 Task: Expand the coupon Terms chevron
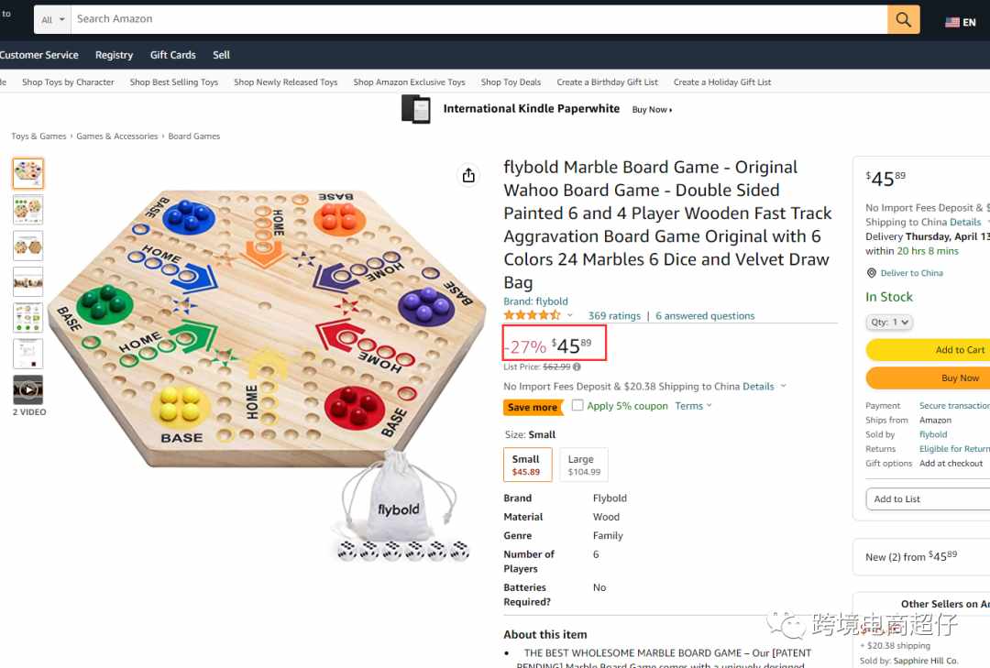[709, 405]
